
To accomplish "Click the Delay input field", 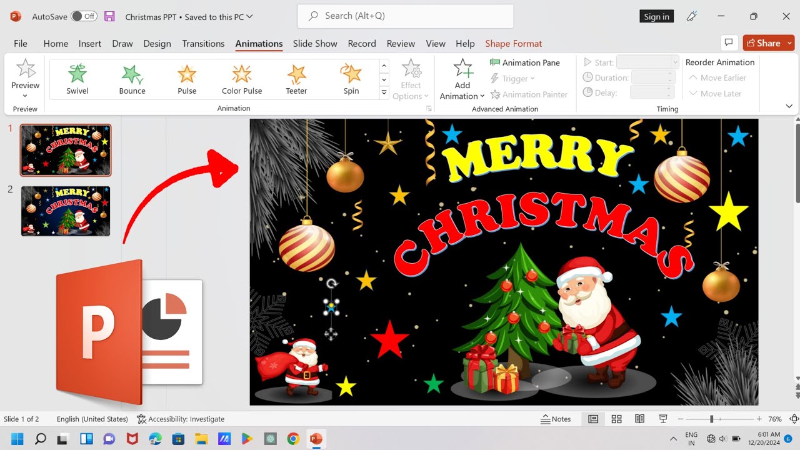I will click(x=653, y=92).
